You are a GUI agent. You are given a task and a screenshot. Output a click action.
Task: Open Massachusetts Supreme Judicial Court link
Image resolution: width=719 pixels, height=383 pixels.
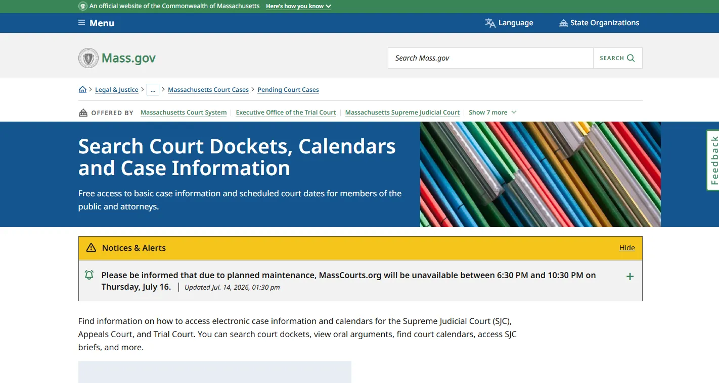[402, 113]
